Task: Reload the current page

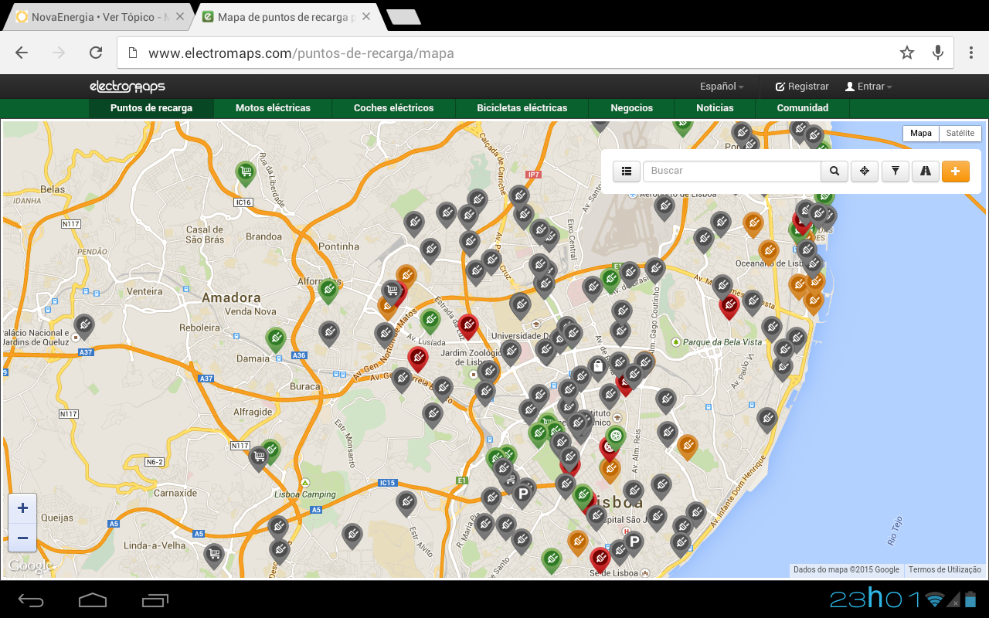Action: [96, 53]
